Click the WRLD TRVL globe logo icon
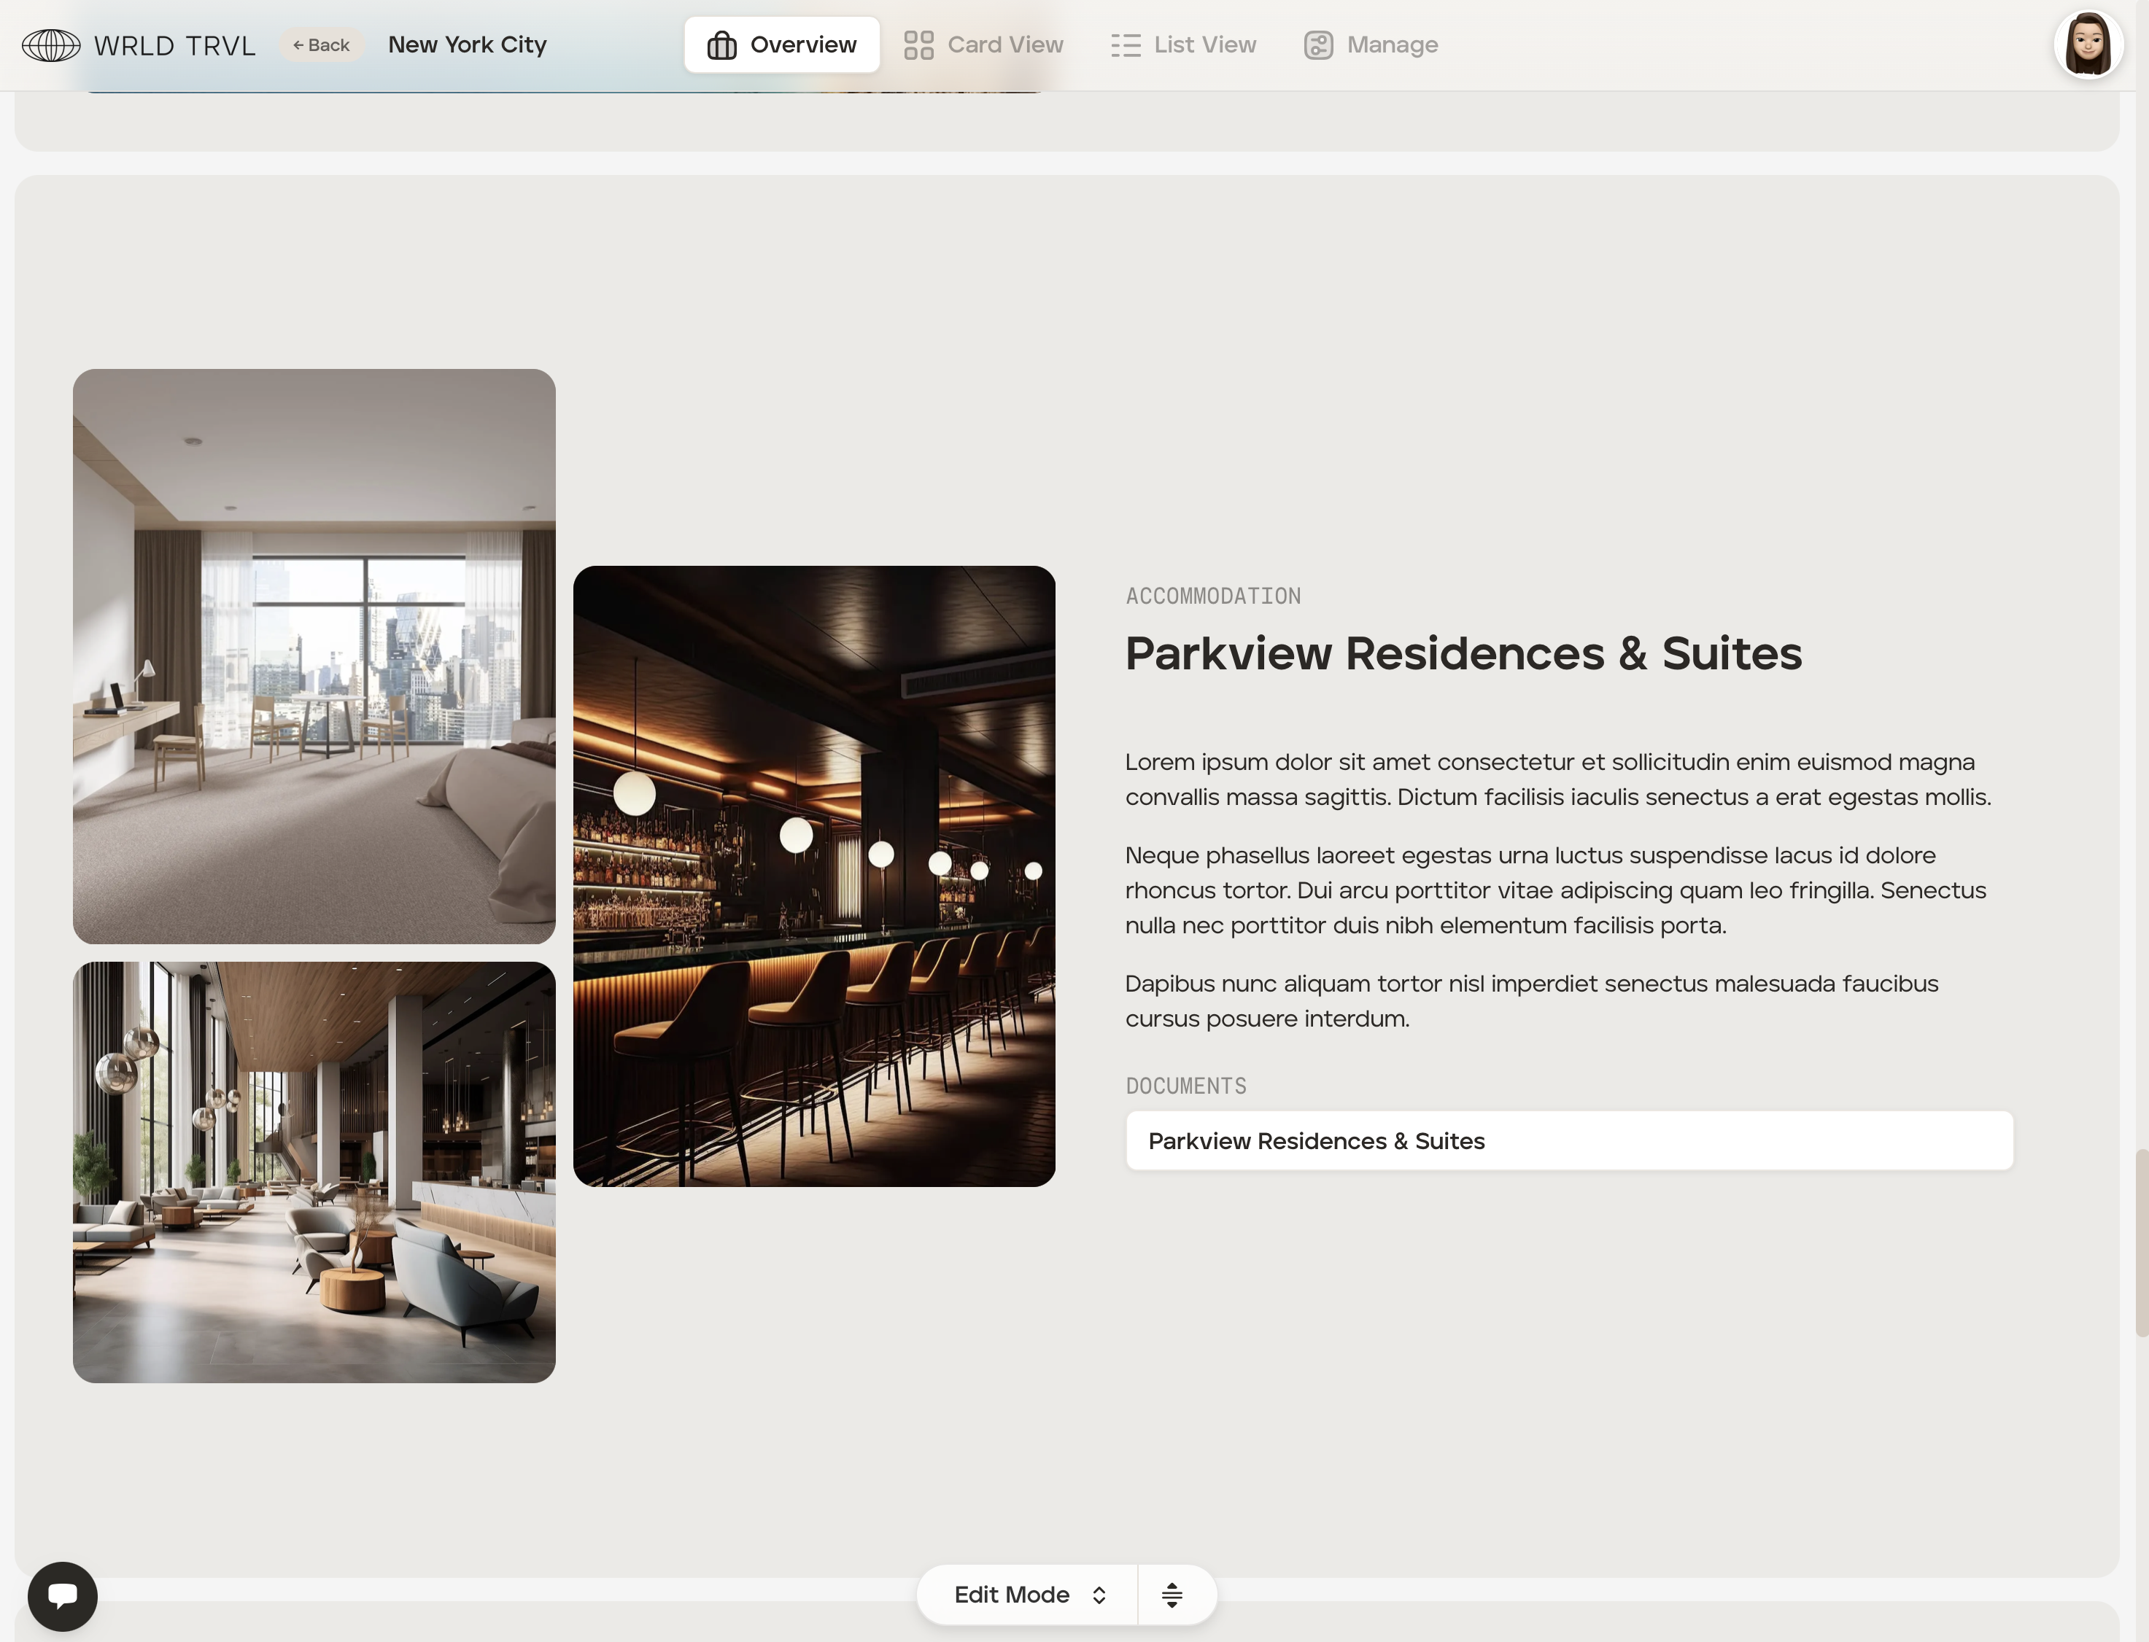The width and height of the screenshot is (2149, 1642). [x=51, y=45]
